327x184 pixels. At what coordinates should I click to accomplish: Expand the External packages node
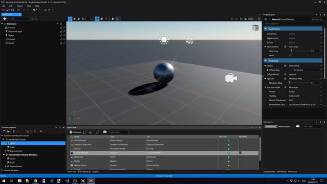[2, 170]
